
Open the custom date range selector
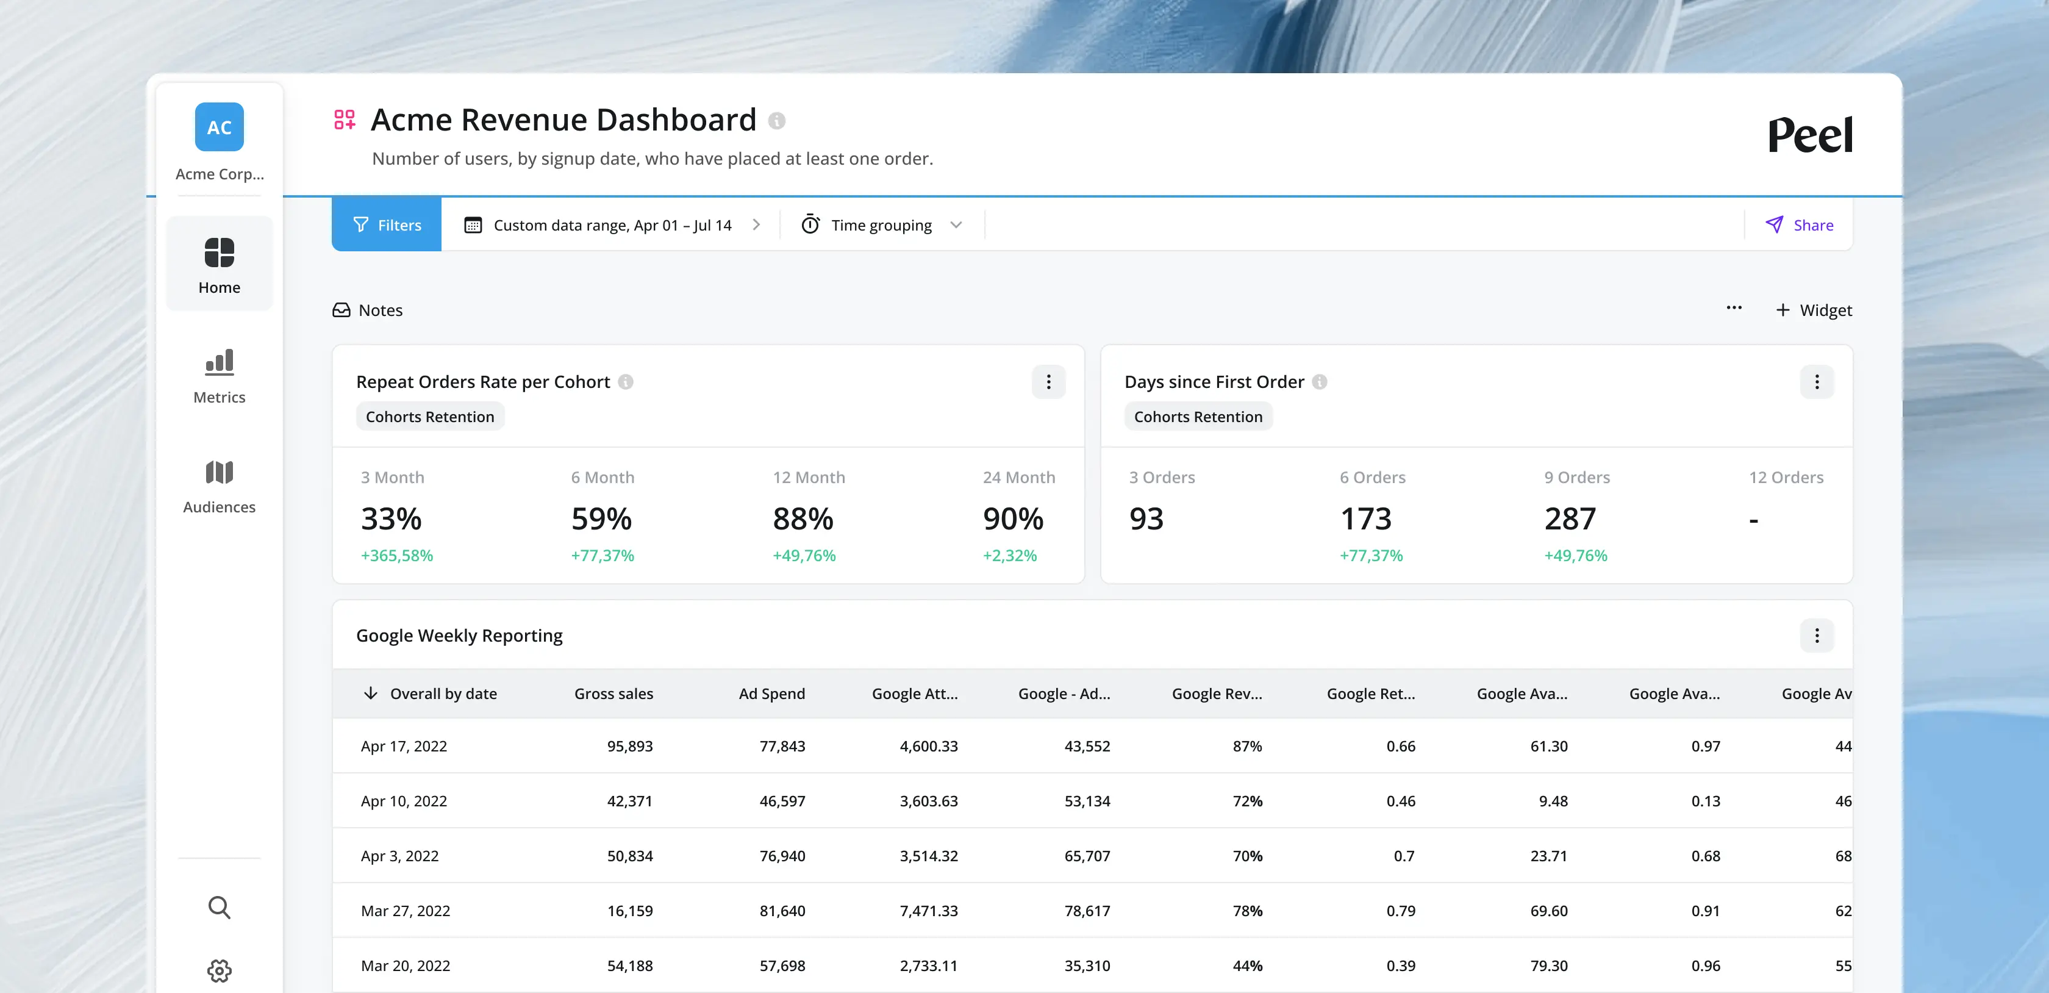612,225
